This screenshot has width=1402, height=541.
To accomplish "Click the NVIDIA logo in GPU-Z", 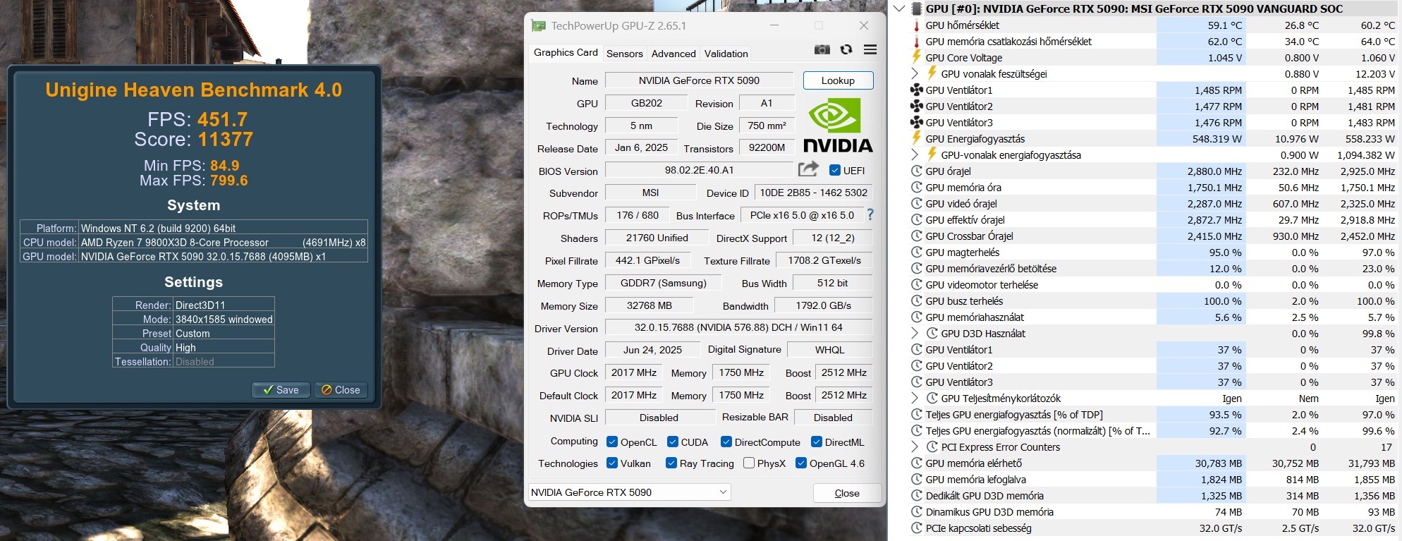I will pyautogui.click(x=838, y=126).
